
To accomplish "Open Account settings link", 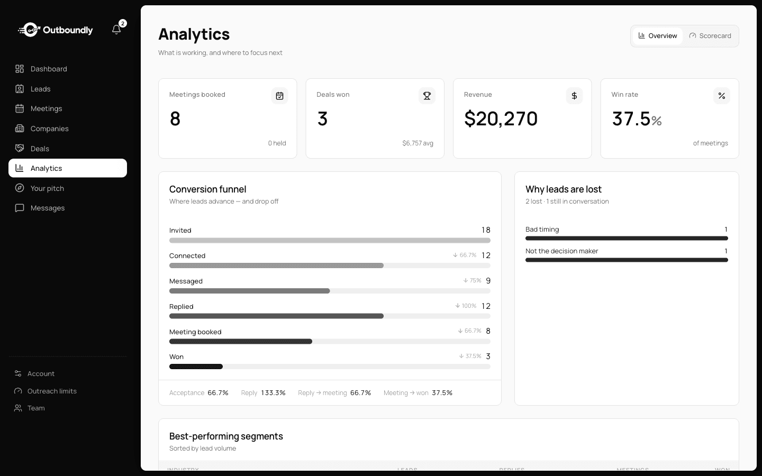I will 68,373.
